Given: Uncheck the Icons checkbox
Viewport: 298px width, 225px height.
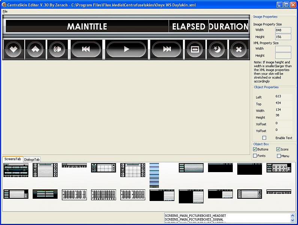Looking at the screenshot, I should [279, 149].
